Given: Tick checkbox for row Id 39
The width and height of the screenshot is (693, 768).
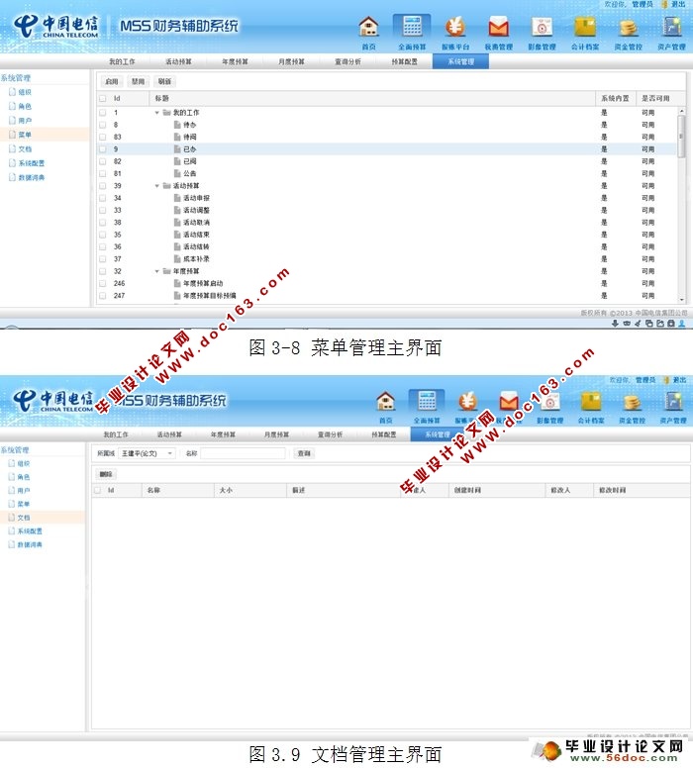Looking at the screenshot, I should [x=102, y=186].
